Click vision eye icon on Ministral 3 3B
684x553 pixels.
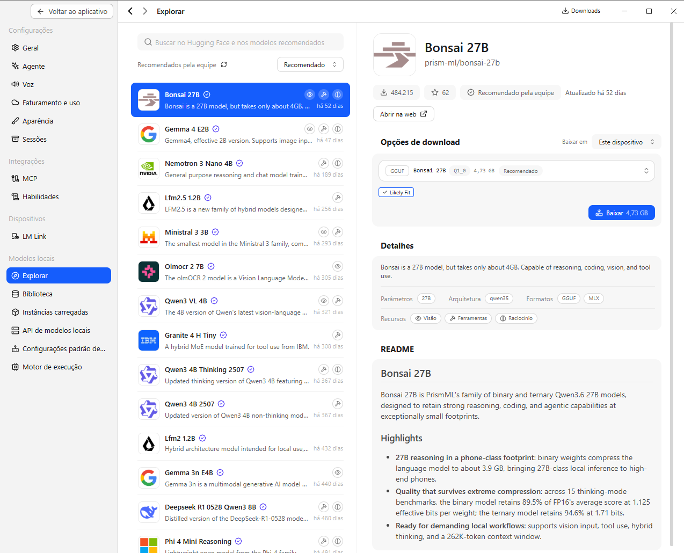pos(324,232)
